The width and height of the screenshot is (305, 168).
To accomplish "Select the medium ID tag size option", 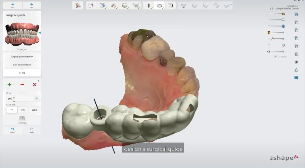I will pos(23,110).
